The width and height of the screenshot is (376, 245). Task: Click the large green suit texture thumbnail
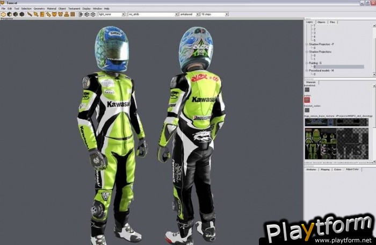pos(337,143)
